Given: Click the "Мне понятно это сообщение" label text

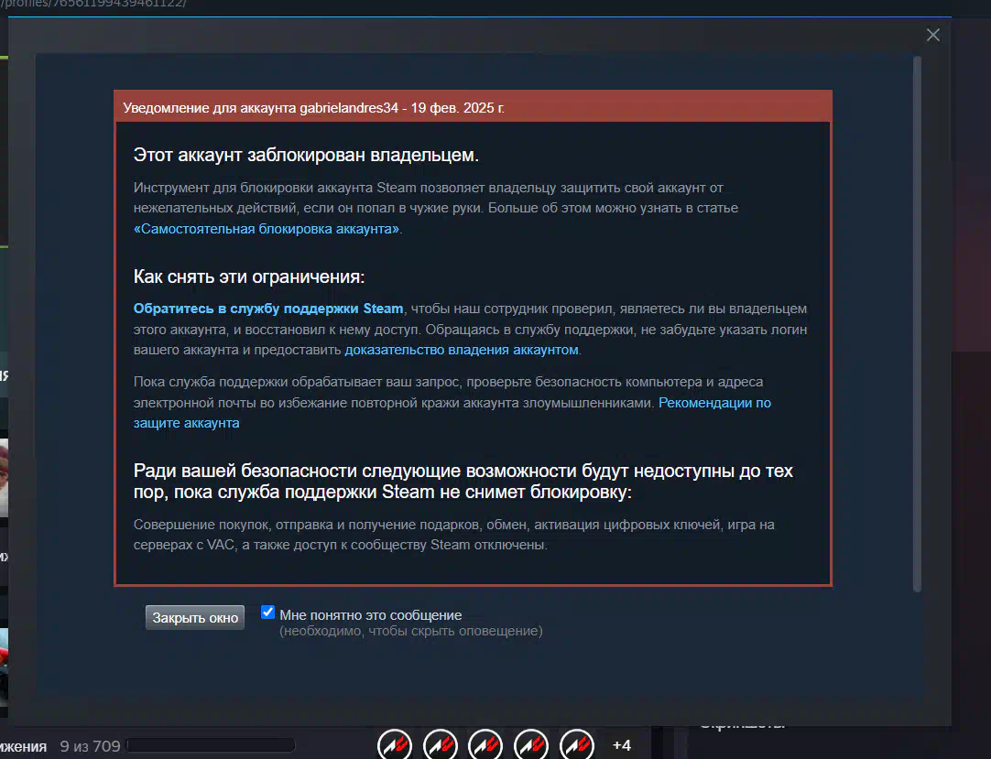Looking at the screenshot, I should (371, 615).
